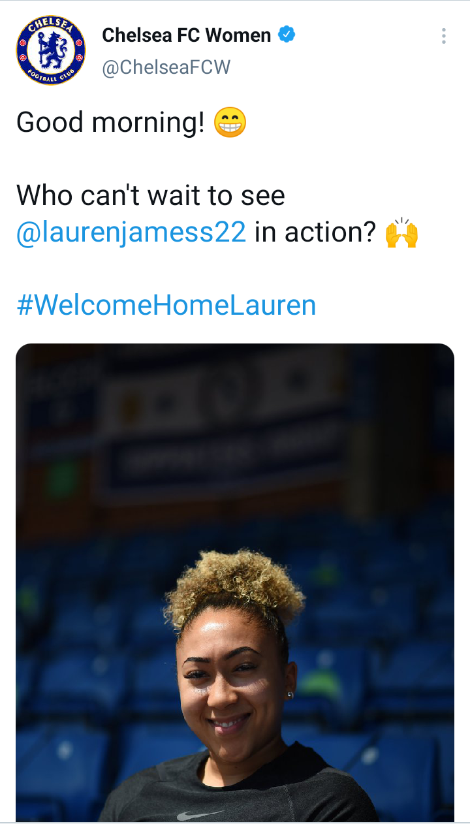470x828 pixels.
Task: Tap the grinning face emoji
Action: (x=230, y=122)
